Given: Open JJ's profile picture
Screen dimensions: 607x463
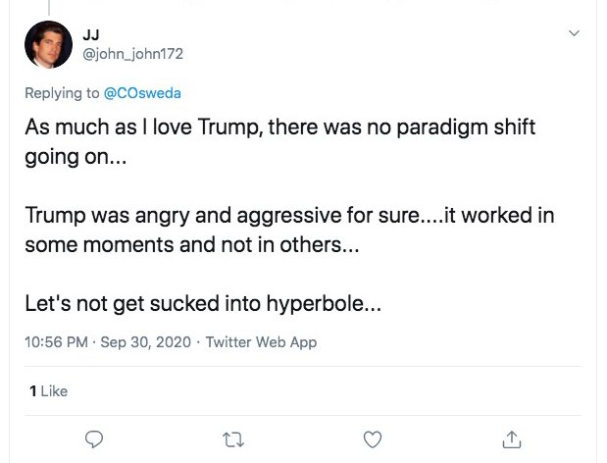Looking at the screenshot, I should [x=48, y=45].
